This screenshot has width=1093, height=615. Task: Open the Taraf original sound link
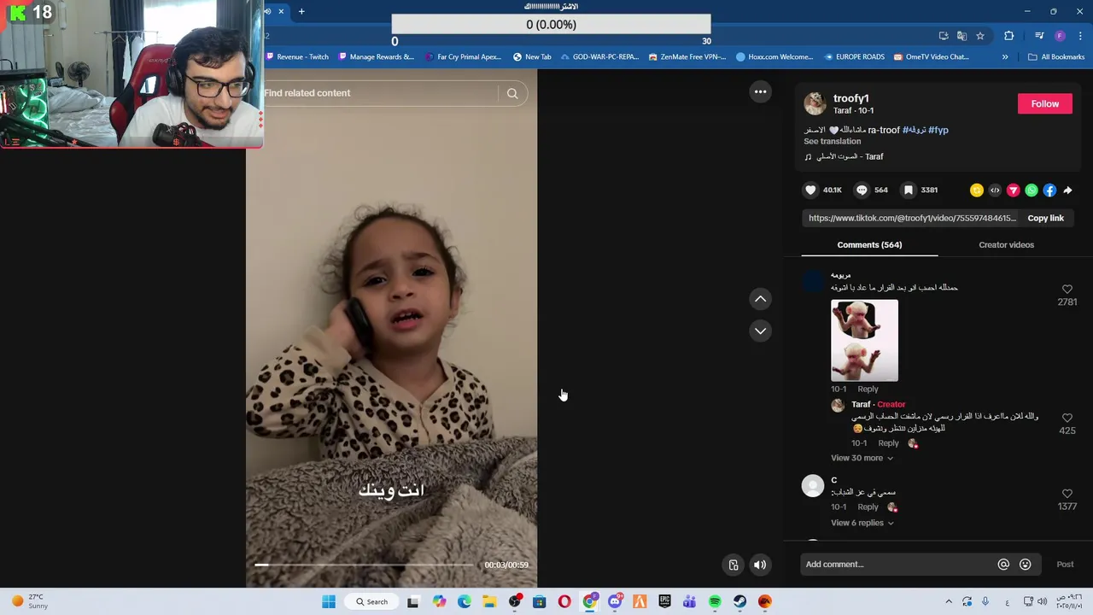[850, 157]
